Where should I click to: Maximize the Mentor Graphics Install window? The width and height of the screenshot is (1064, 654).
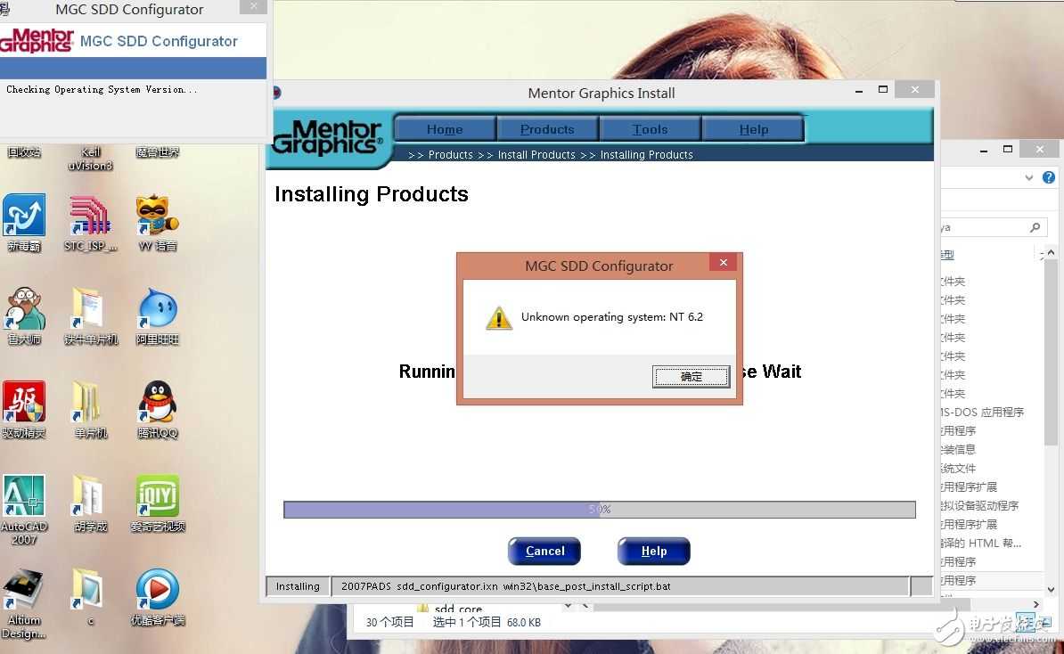tap(883, 90)
